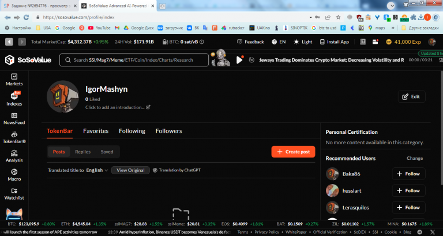Click the SoSoValue logo
The height and width of the screenshot is (236, 443).
[28, 60]
